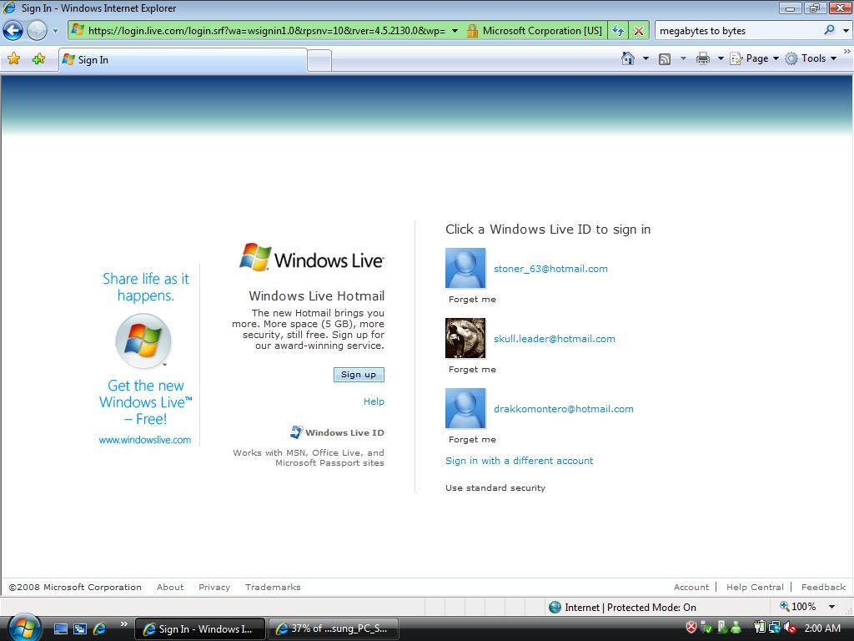Image resolution: width=854 pixels, height=641 pixels.
Task: Unmute the volume icon in the system tray
Action: 788,627
